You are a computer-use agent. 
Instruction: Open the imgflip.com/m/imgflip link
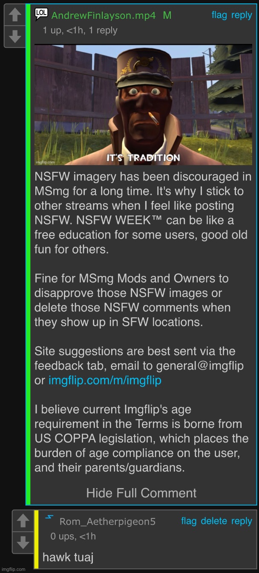pyautogui.click(x=105, y=380)
